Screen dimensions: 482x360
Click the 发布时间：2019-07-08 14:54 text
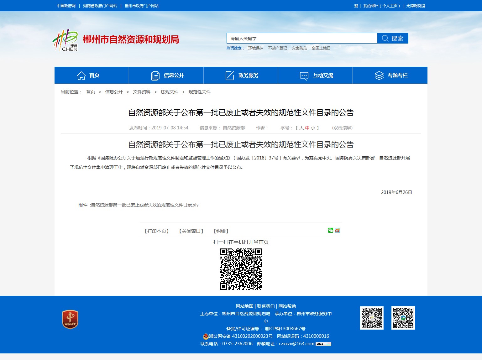click(x=159, y=128)
